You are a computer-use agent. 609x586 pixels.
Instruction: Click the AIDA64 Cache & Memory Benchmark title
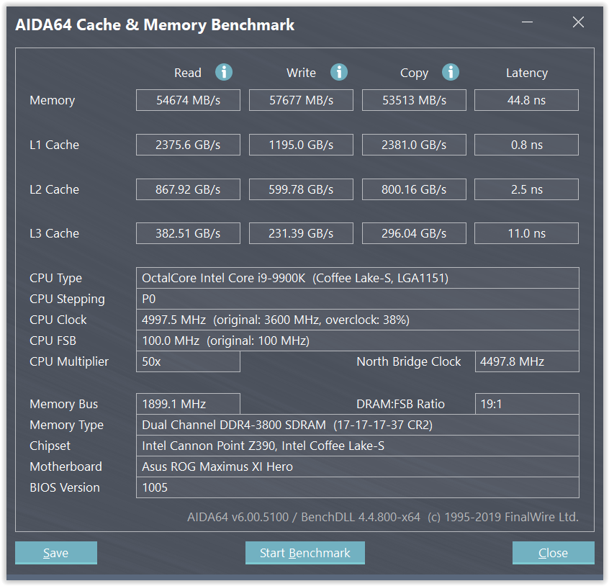click(155, 25)
